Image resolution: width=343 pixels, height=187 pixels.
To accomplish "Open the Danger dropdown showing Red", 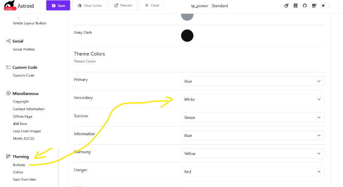I will pyautogui.click(x=252, y=172).
